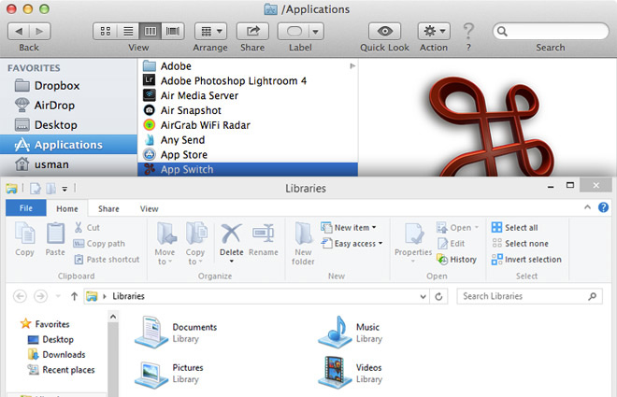Click Select none in the ribbon
This screenshot has width=617, height=397.
pyautogui.click(x=520, y=244)
